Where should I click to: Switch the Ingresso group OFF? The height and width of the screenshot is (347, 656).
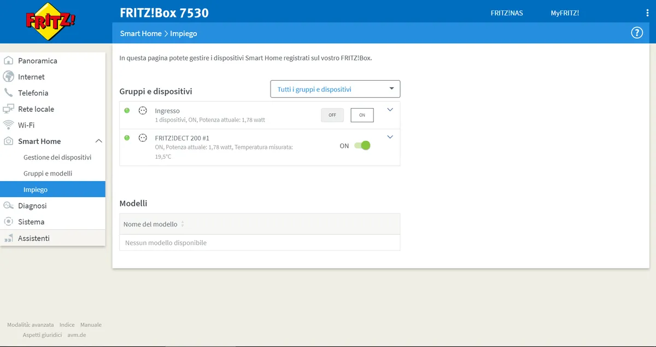(x=332, y=115)
